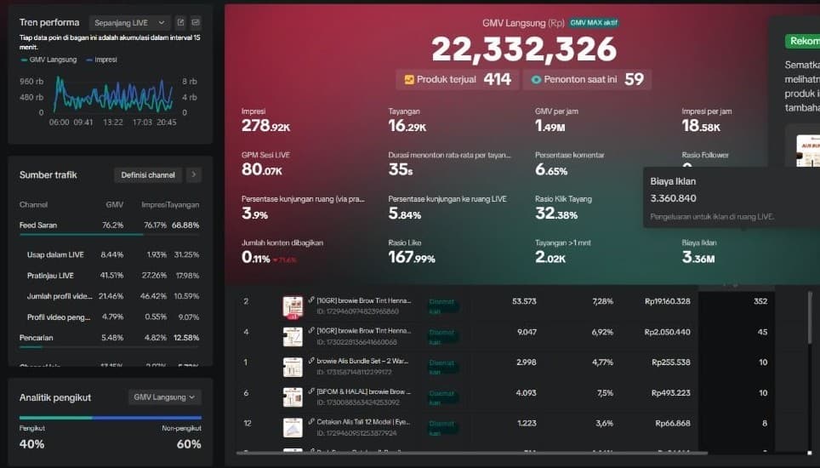Screen dimensions: 820x468
Task: Click the Impresi per jam 18.58K metric
Action: 707,121
